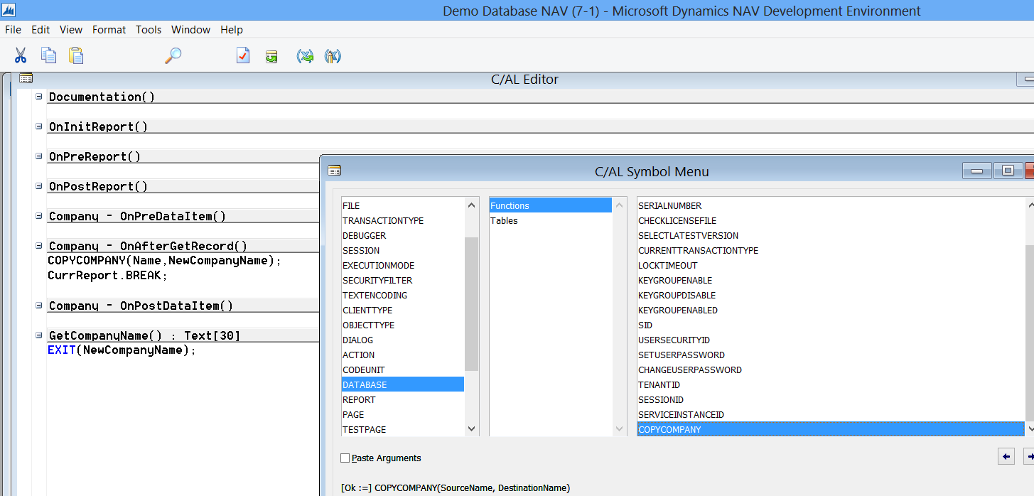Open the Format menu
1034x496 pixels.
click(109, 30)
